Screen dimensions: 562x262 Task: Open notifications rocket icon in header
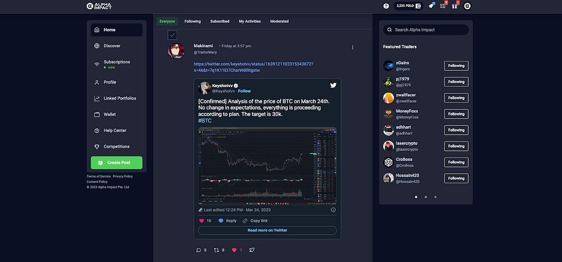pos(431,6)
